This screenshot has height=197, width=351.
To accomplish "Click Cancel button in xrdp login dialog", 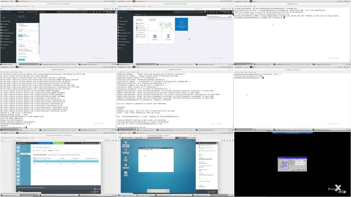I will 298,170.
